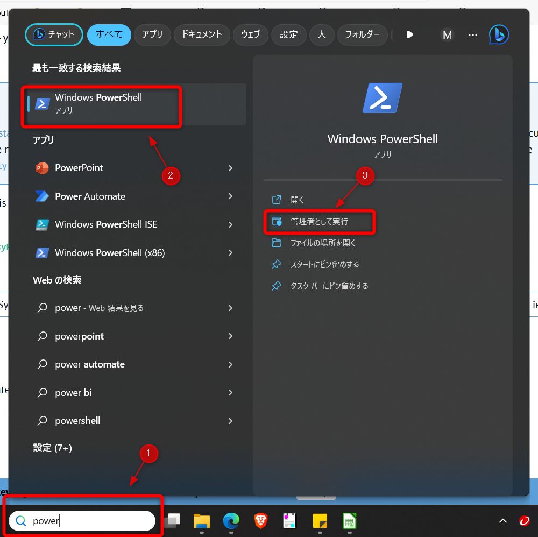Screen dimensions: 538x537
Task: Switch to the チャット tab
Action: [54, 34]
